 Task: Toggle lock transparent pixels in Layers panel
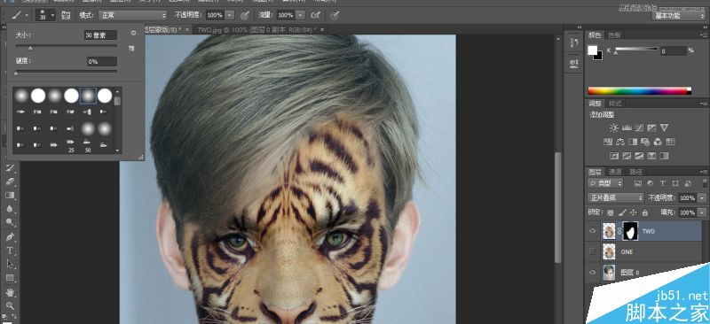(x=611, y=212)
